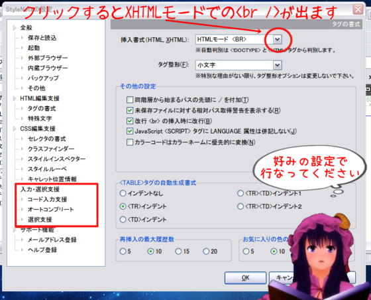Image resolution: width=371 pixels, height=300 pixels.
Task: Set 再挿入の最大履歴数 to 20
Action: [206, 251]
